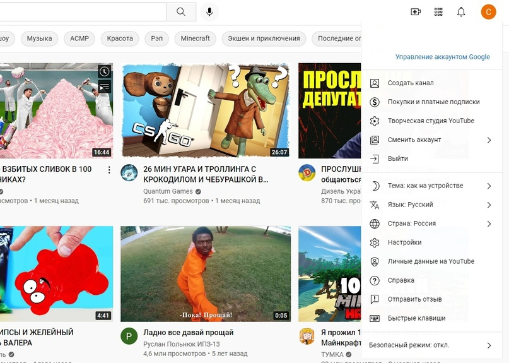This screenshot has height=363, width=509.
Task: Play the Minecraft island thumbnail
Action: [x=329, y=274]
